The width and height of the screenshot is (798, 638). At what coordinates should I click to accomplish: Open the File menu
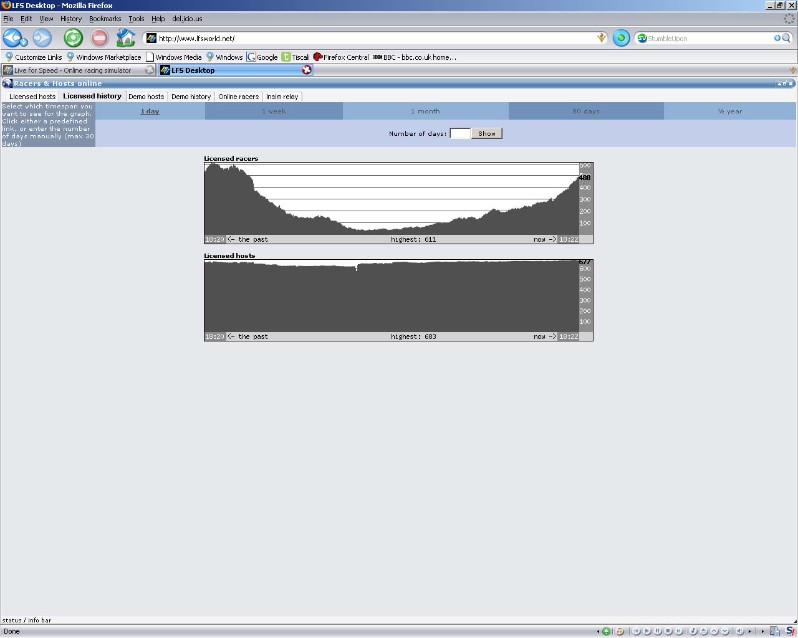tap(8, 19)
